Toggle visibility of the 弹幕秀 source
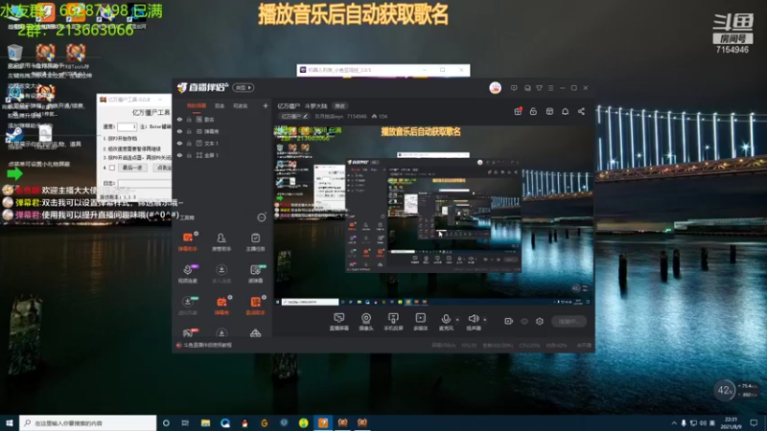This screenshot has height=431, width=767. tap(179, 131)
